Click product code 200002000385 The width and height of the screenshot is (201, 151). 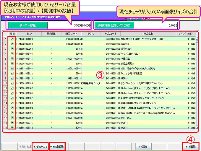coord(73,69)
